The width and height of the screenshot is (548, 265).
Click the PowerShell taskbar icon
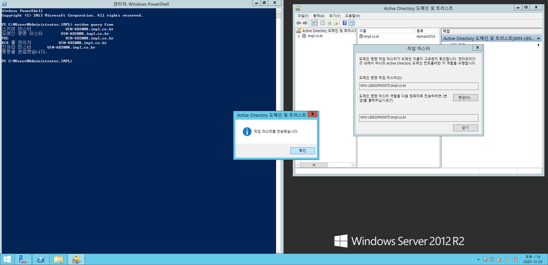tap(41, 259)
